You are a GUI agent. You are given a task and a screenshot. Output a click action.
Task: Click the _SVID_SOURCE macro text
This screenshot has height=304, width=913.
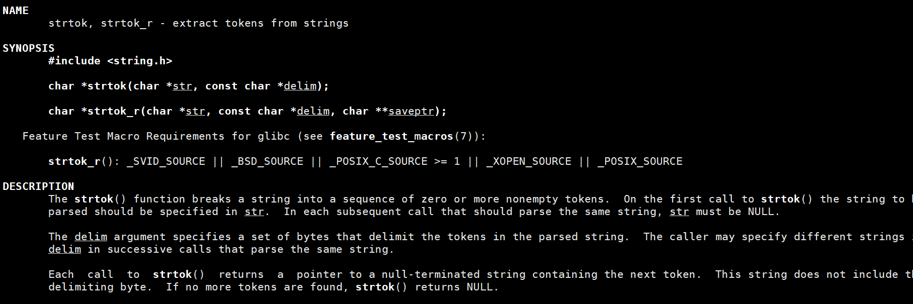point(166,161)
